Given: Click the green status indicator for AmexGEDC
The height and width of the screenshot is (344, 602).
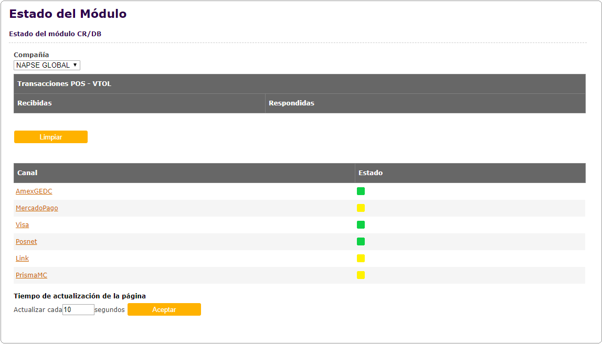Looking at the screenshot, I should (x=361, y=191).
